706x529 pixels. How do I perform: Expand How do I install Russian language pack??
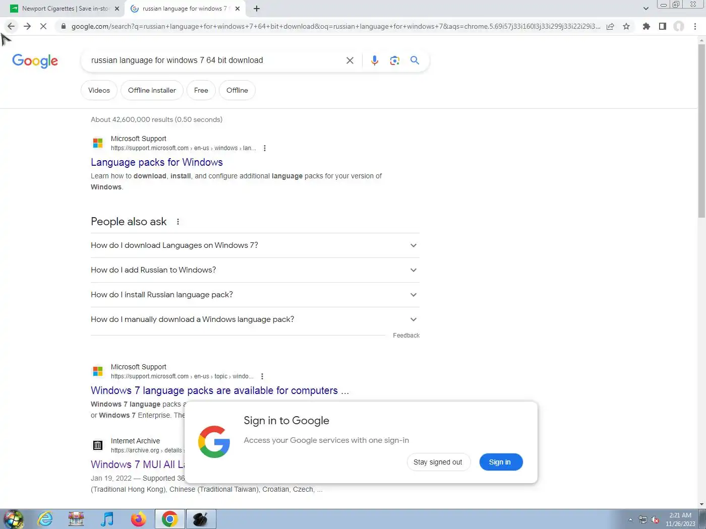(255, 295)
